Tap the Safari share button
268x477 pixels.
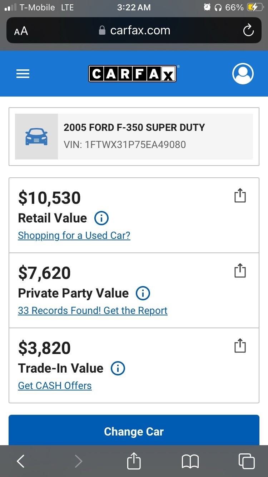pos(134,461)
